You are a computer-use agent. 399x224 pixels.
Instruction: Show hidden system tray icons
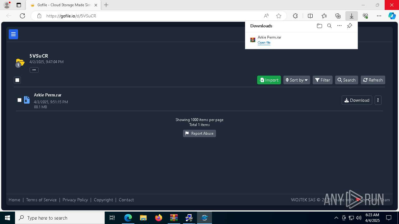tap(336, 218)
